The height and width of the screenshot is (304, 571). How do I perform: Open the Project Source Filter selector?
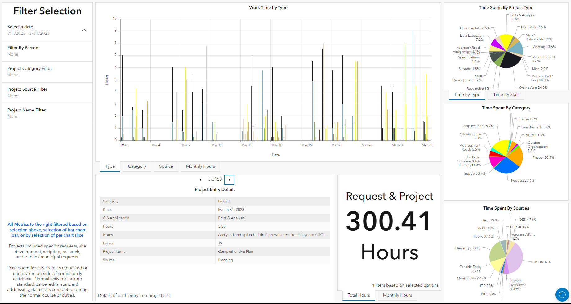47,93
